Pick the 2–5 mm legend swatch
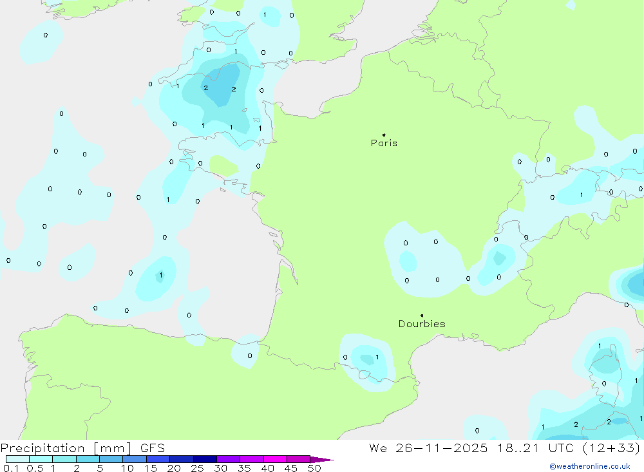Image resolution: width=644 pixels, height=472 pixels. (88, 459)
